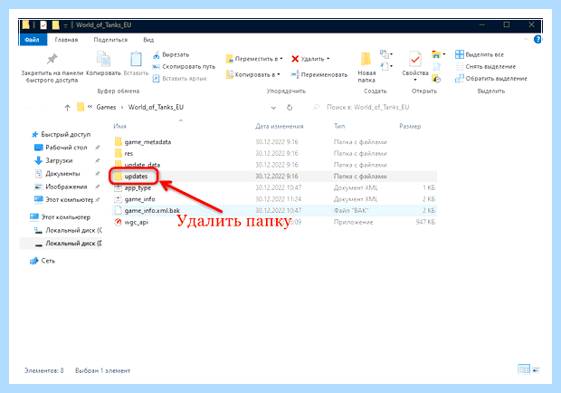
Task: Switch to the Вид ribbon tab
Action: coord(148,40)
